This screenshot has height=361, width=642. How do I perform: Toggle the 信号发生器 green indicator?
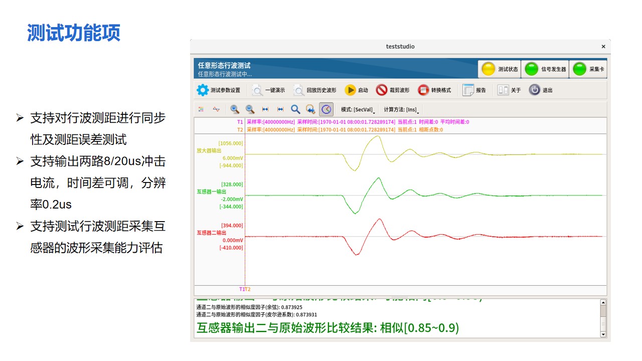point(532,69)
